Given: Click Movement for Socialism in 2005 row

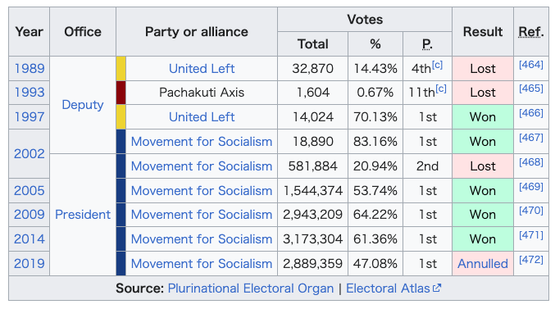Looking at the screenshot, I should pyautogui.click(x=202, y=190).
